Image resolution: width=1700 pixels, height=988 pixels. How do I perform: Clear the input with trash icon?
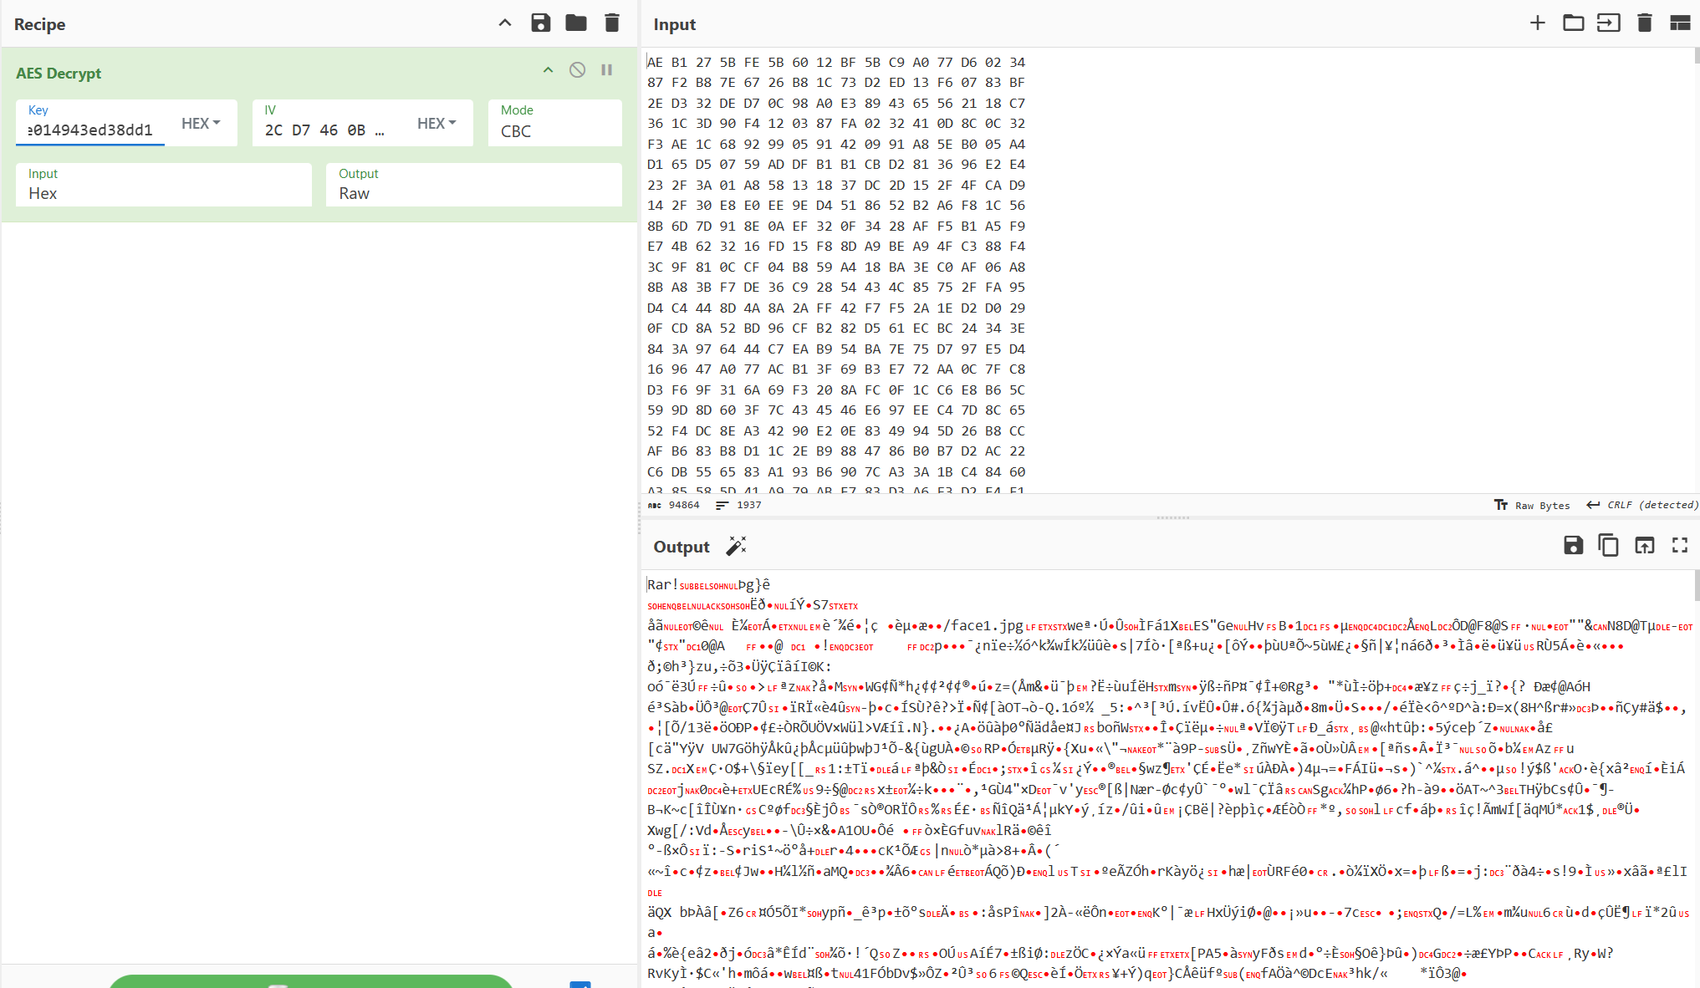point(1644,23)
